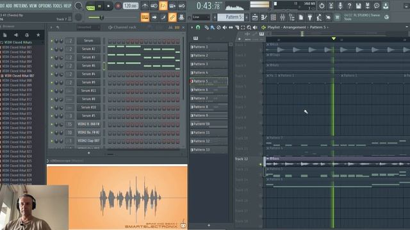Open Channel rack menu arrow

51,27
